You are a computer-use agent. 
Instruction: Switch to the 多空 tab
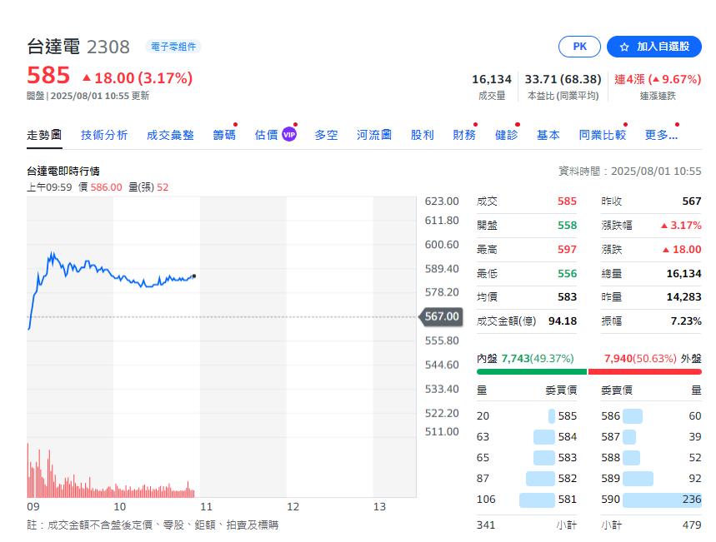[x=326, y=135]
